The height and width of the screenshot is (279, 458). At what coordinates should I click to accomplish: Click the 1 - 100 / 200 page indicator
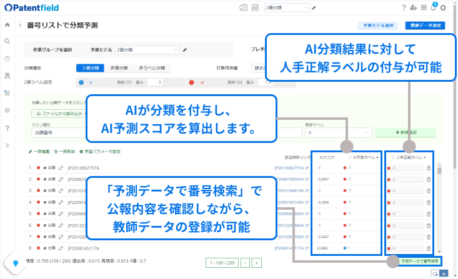(x=222, y=263)
